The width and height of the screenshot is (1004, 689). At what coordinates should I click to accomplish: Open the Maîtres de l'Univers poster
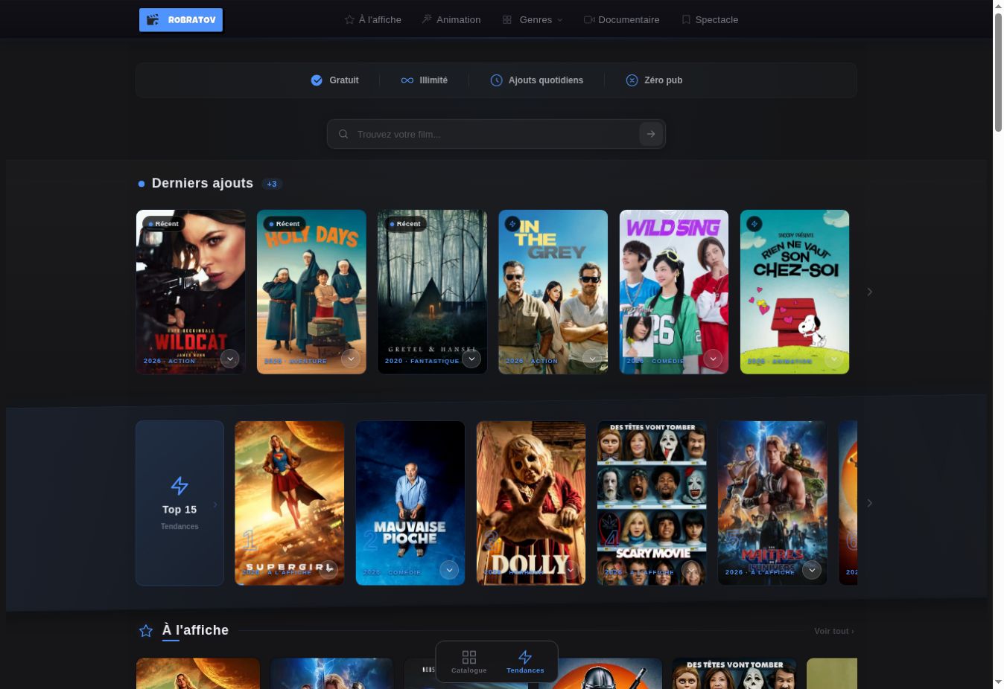point(772,503)
